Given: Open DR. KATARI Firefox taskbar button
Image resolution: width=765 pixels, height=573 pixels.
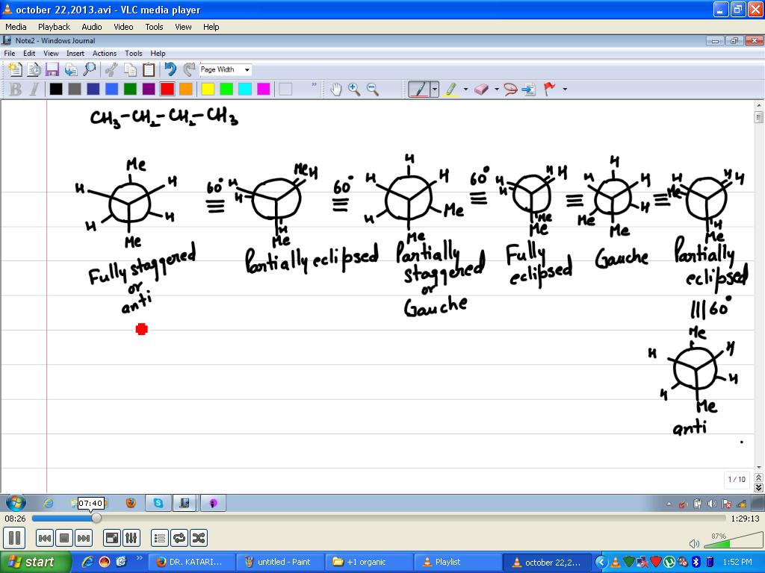Looking at the screenshot, I should coord(191,563).
